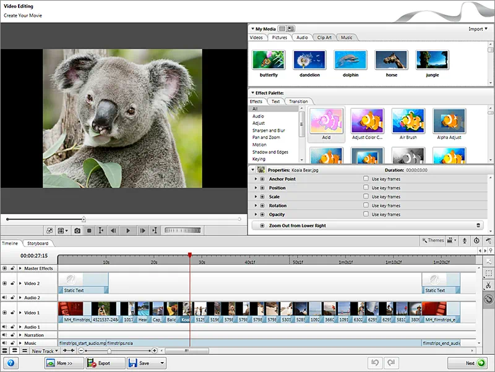
Task: Switch to the Audio media tab
Action: click(x=302, y=37)
